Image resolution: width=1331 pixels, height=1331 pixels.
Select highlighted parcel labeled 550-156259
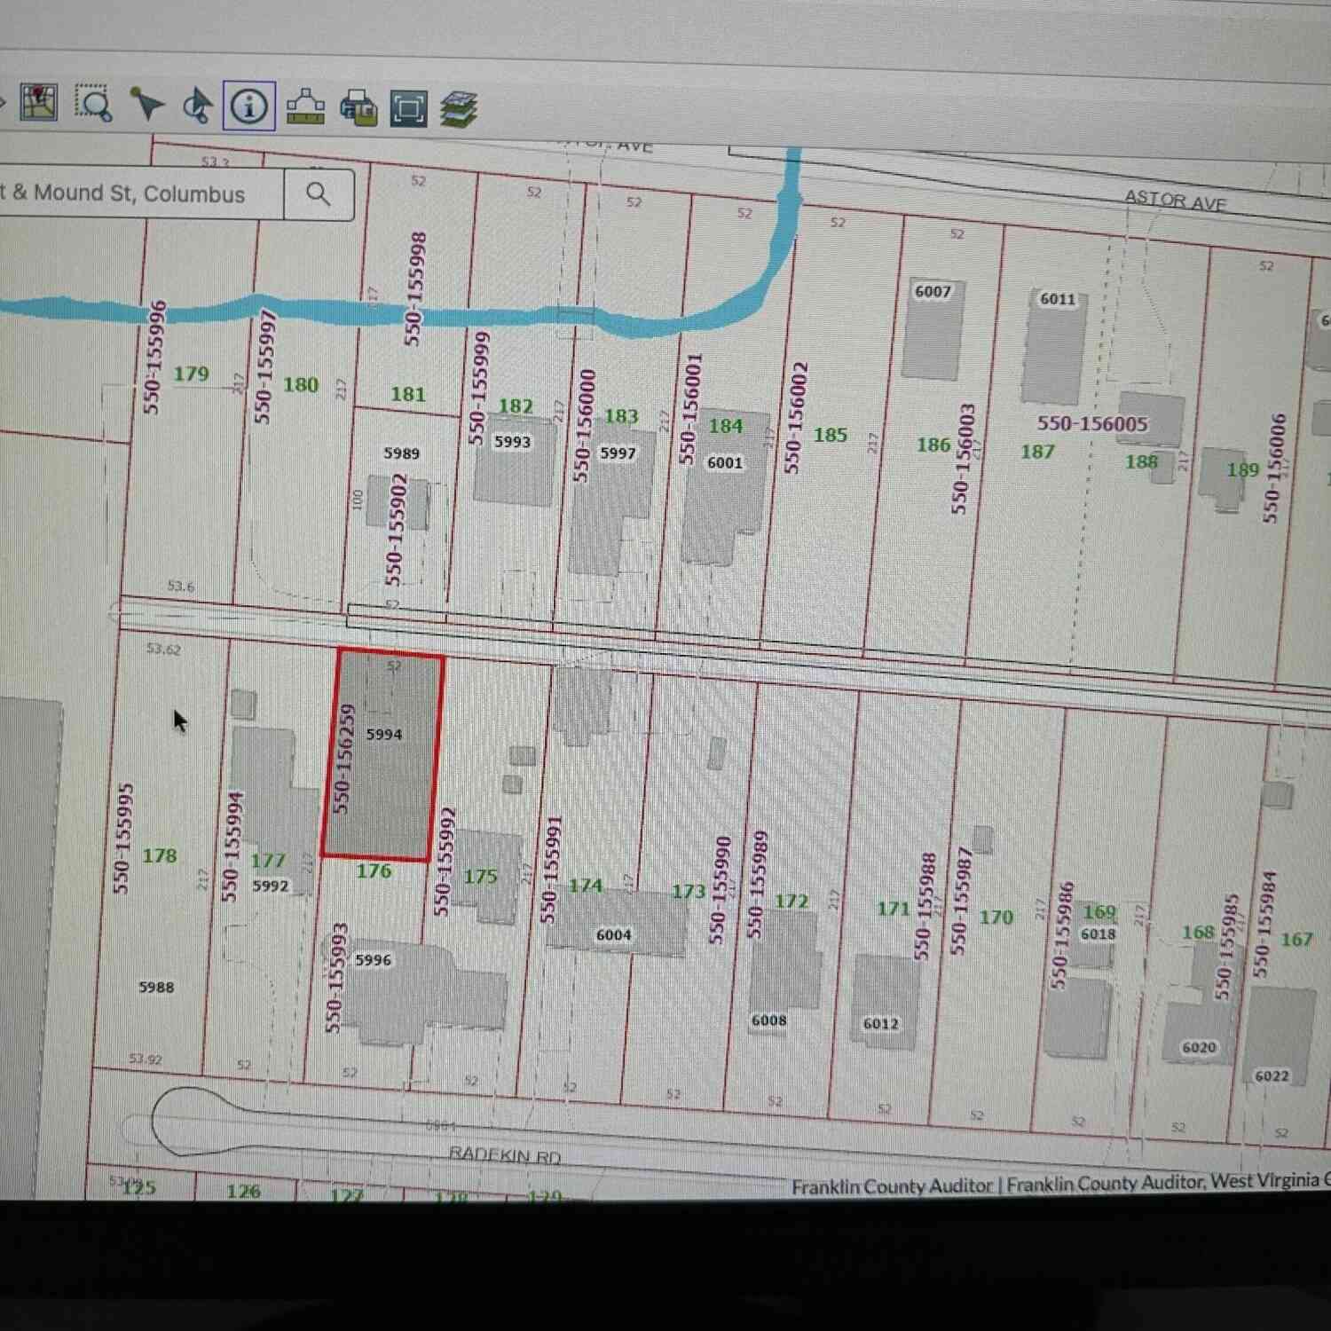click(382, 755)
